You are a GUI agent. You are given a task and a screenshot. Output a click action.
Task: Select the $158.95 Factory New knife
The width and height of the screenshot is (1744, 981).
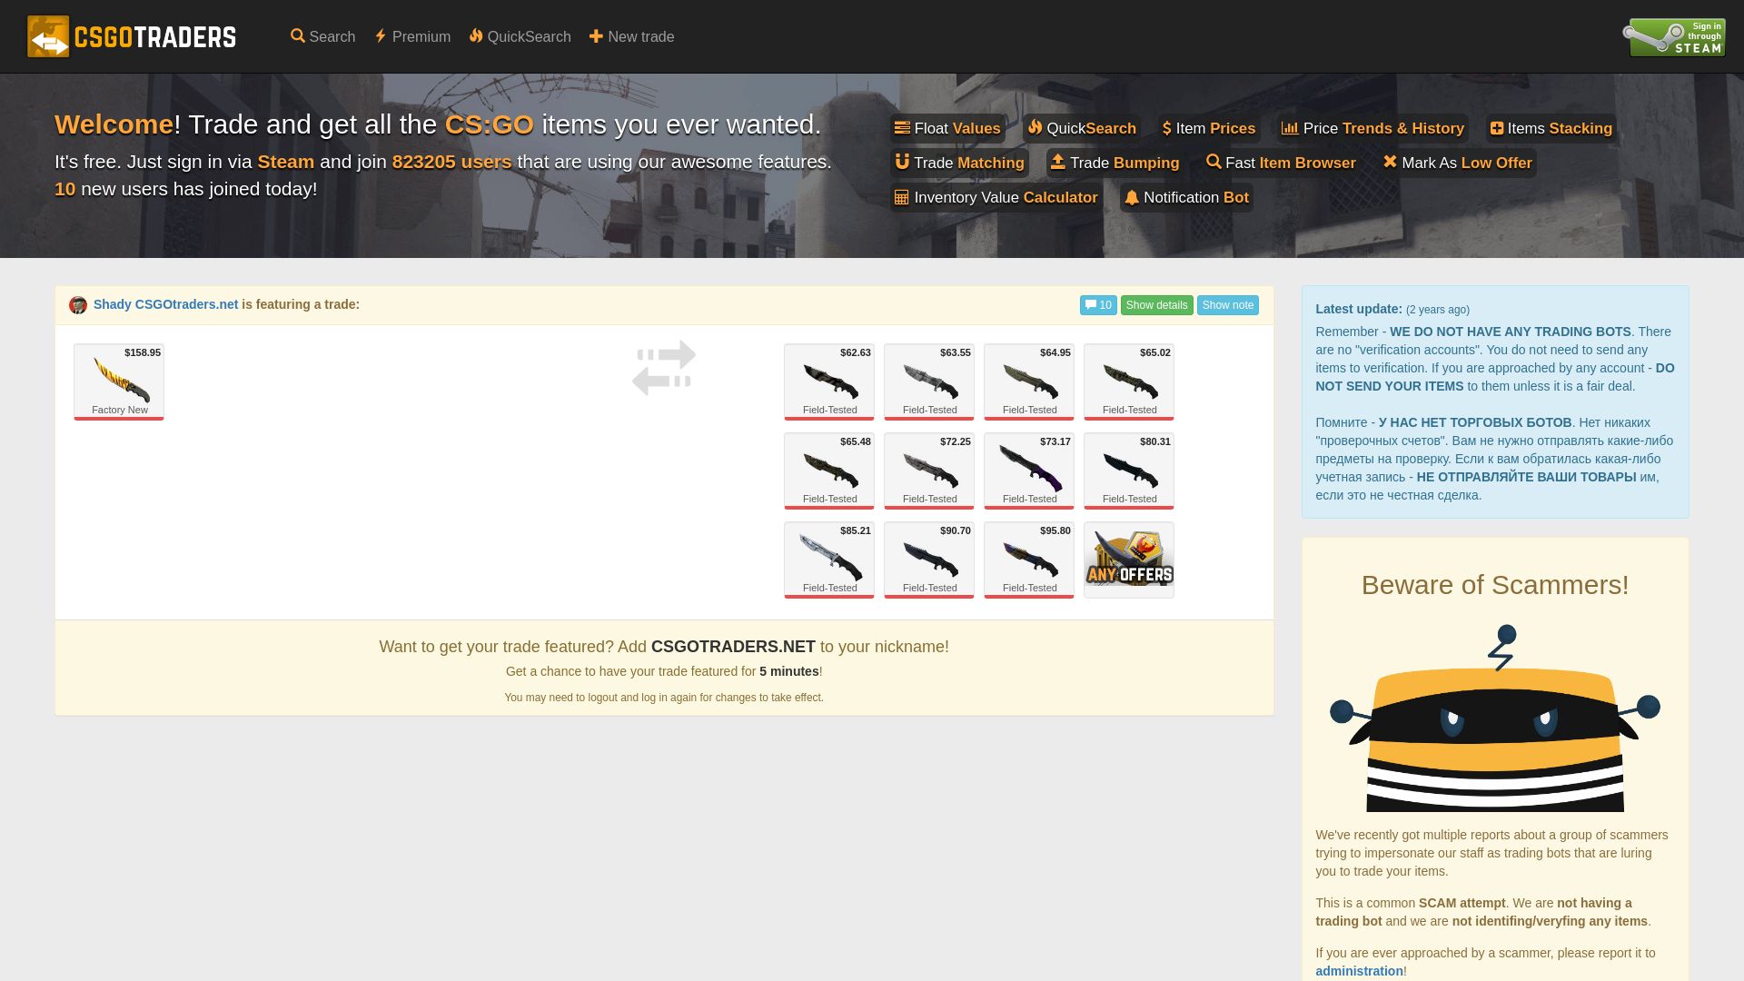(119, 381)
